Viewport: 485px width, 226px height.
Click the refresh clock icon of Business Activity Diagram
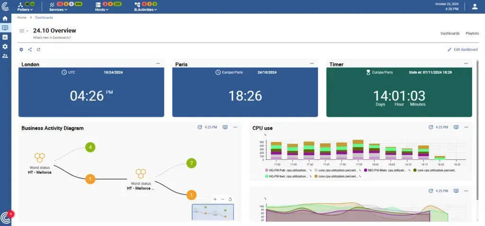coord(200,127)
